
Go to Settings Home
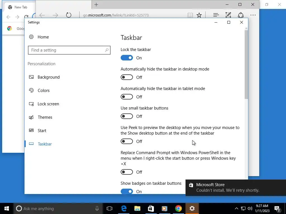pyautogui.click(x=43, y=37)
